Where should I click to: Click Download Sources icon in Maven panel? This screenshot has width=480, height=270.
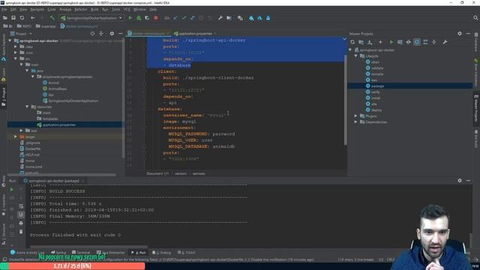370,42
